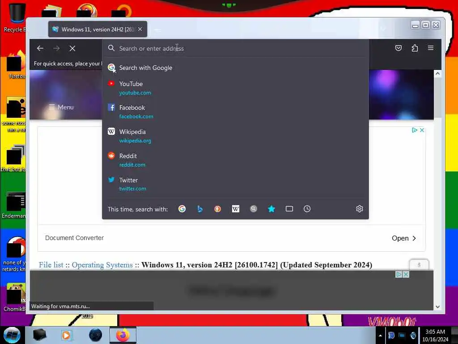Open the YouTube suggestion
458x344 pixels.
tap(235, 88)
